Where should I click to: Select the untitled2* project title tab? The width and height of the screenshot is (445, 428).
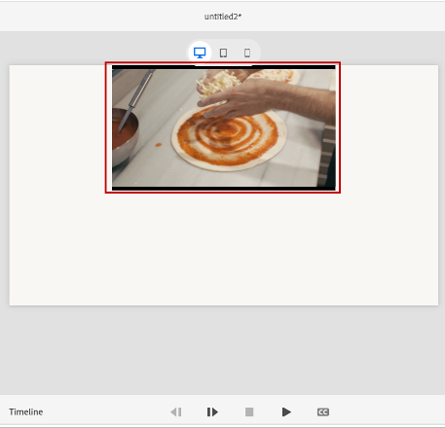(223, 17)
